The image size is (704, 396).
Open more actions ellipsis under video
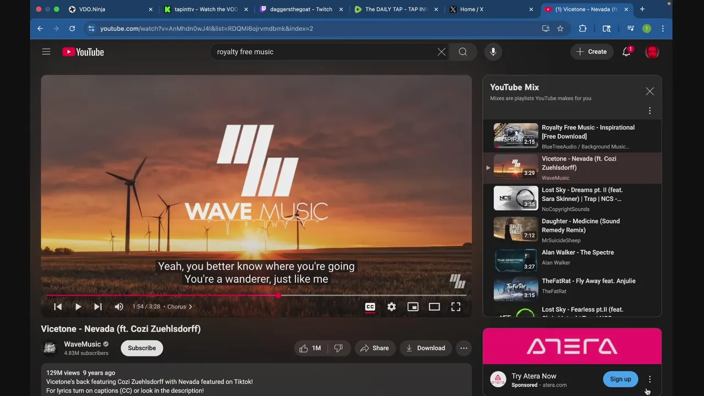click(464, 348)
